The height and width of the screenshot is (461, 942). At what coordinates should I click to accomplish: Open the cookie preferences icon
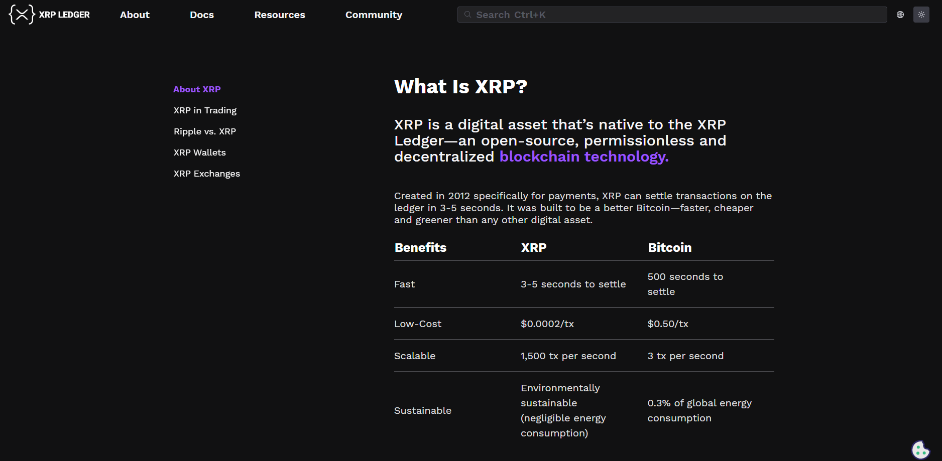920,450
